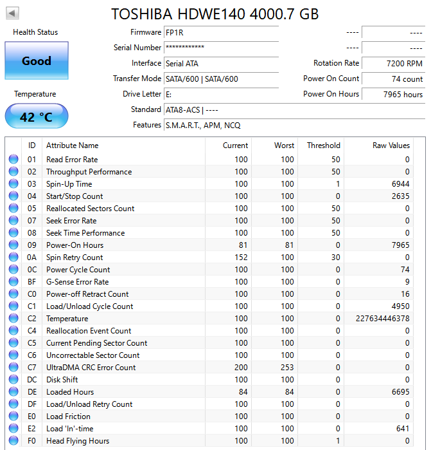Click the status orb for Read Error Rate
The image size is (431, 450).
13,159
